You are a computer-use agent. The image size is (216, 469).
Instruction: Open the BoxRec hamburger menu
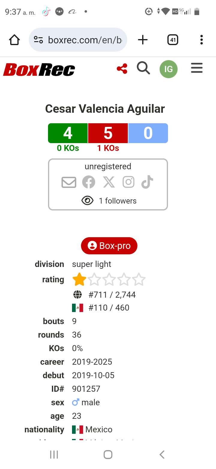(197, 68)
